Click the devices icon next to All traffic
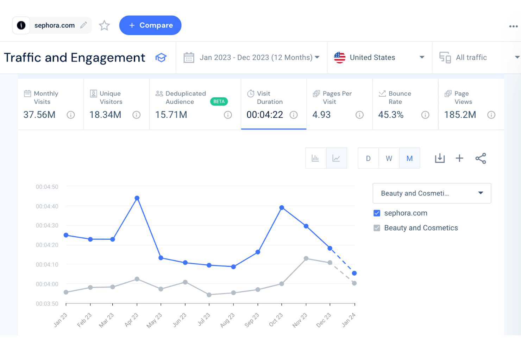This screenshot has height=347, width=521. point(445,57)
